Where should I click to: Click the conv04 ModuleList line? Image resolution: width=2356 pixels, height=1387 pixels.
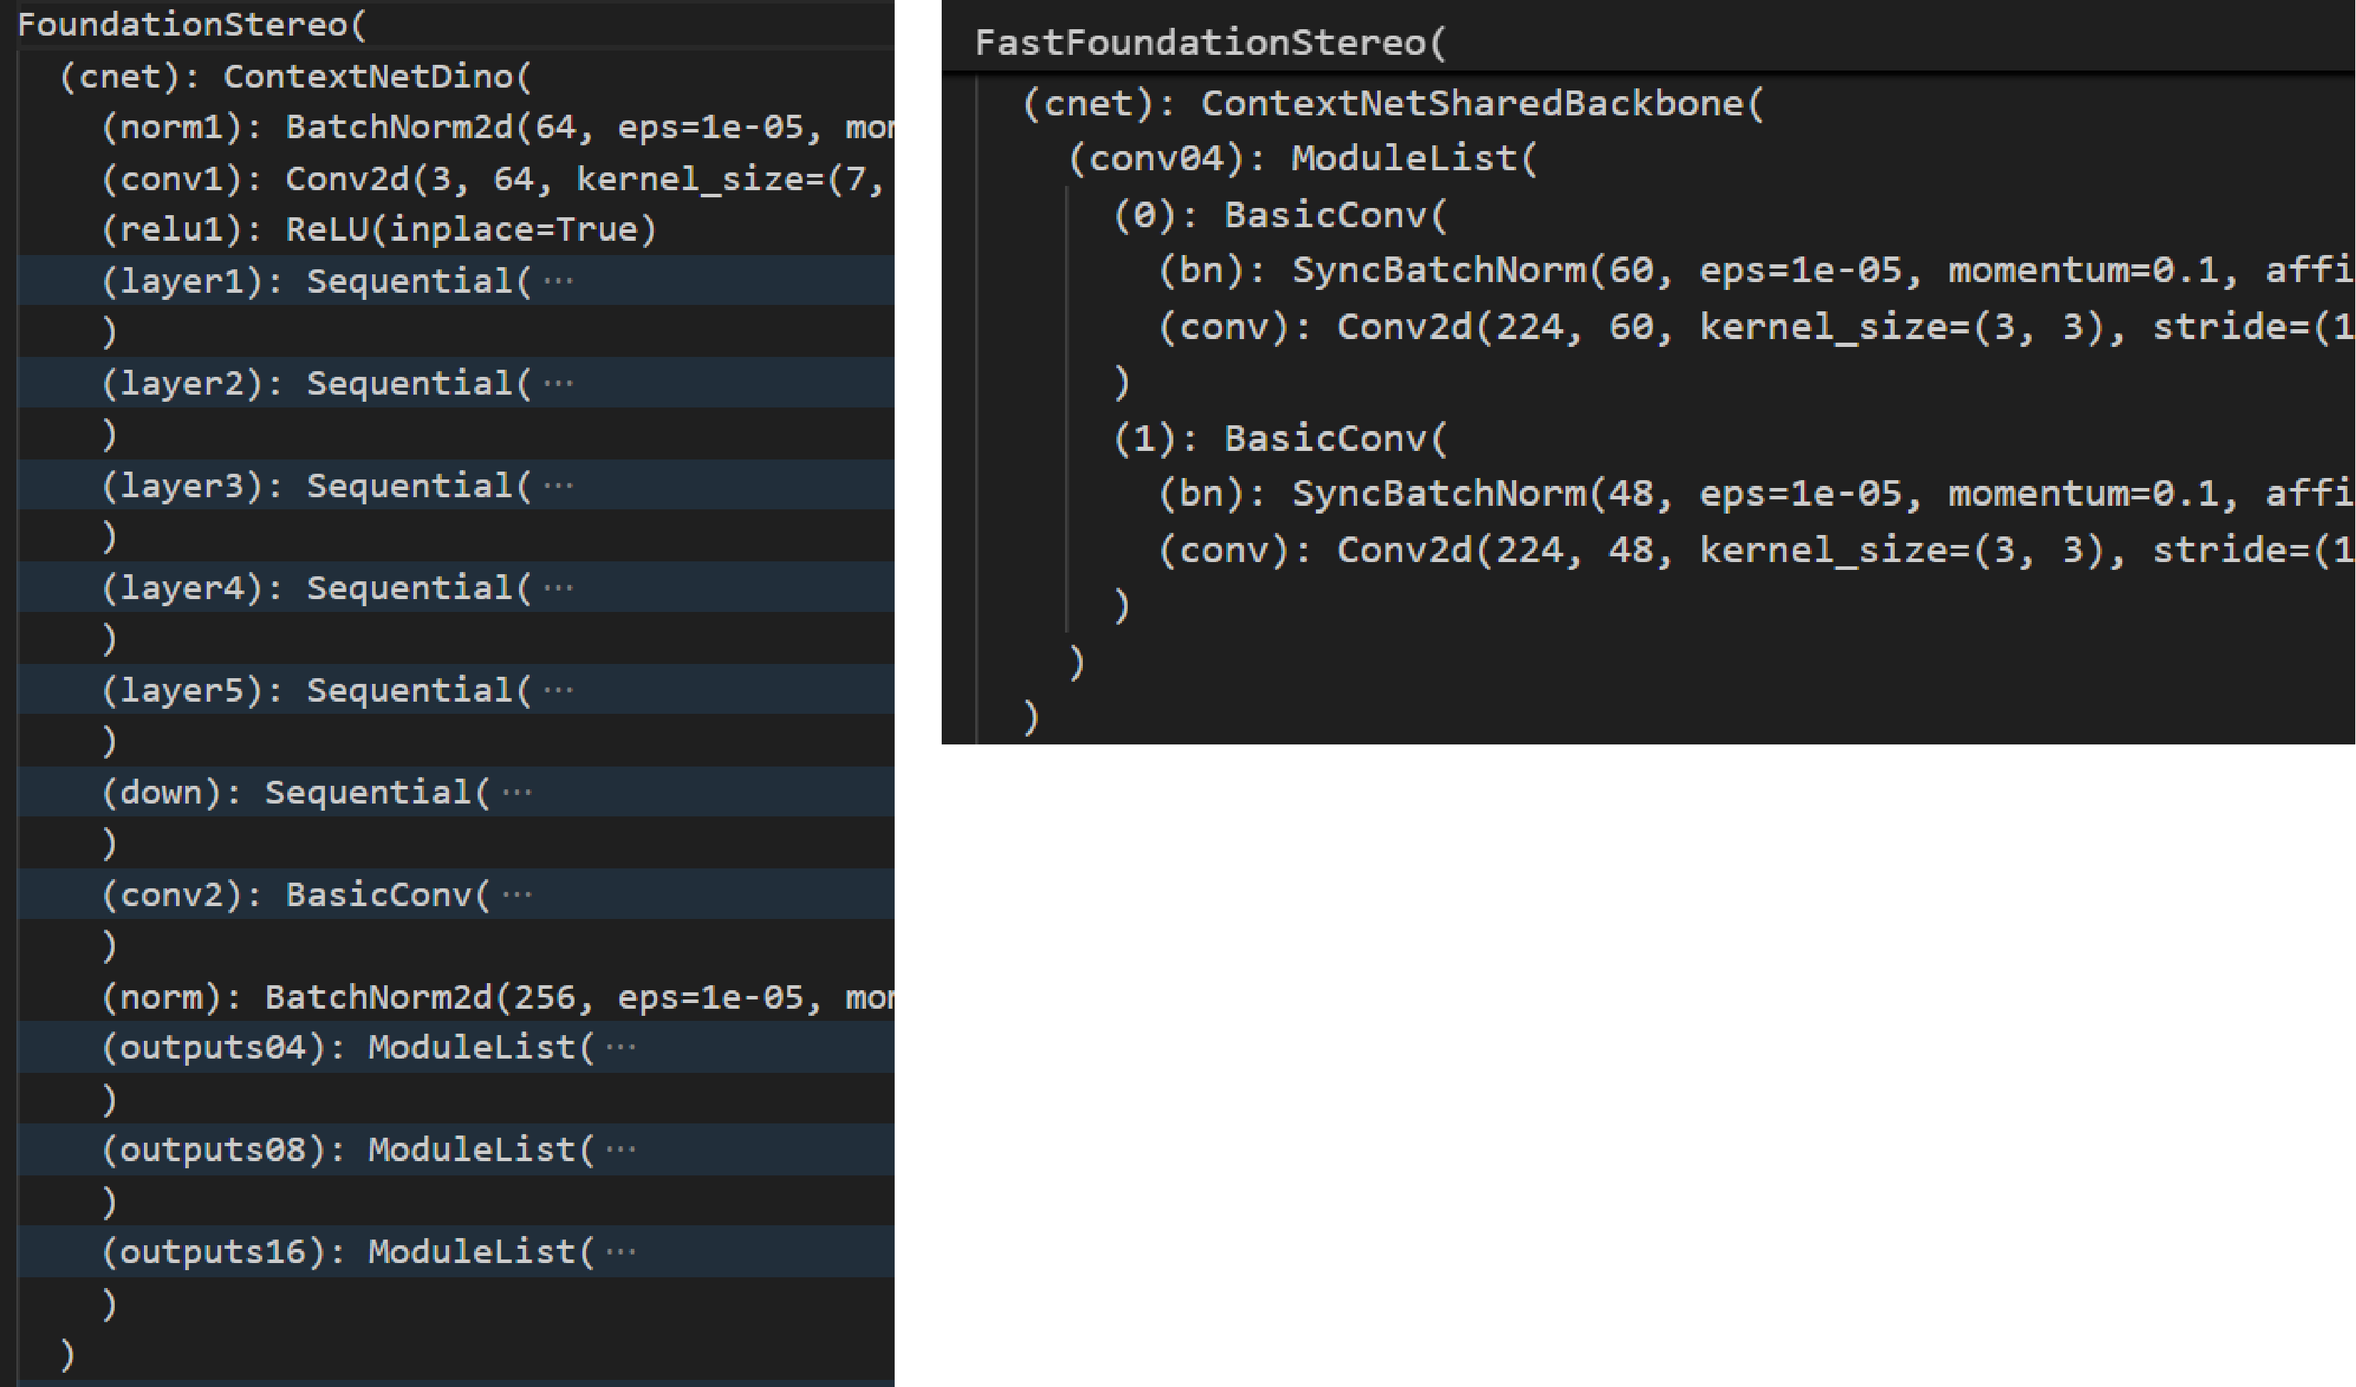pos(1302,159)
